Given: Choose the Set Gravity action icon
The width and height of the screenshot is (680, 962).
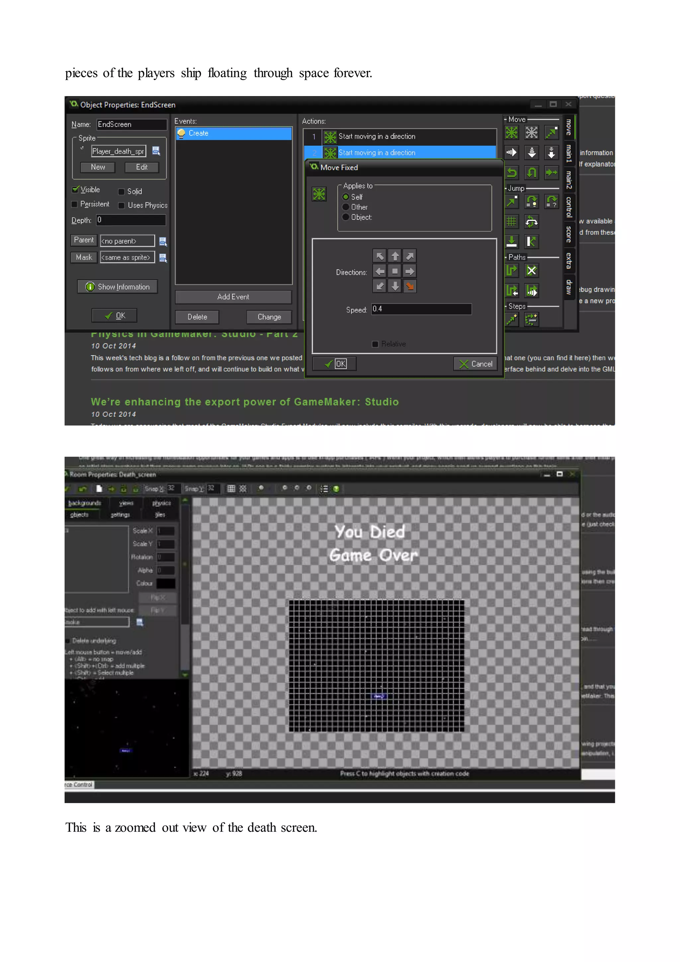Looking at the screenshot, I should coord(552,153).
